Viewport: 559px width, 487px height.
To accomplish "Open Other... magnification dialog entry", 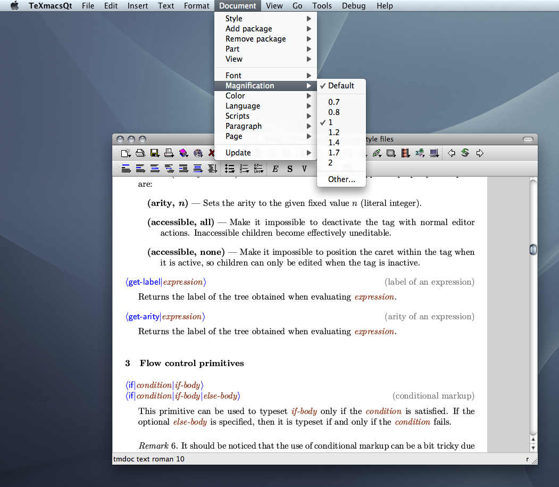I will (341, 179).
